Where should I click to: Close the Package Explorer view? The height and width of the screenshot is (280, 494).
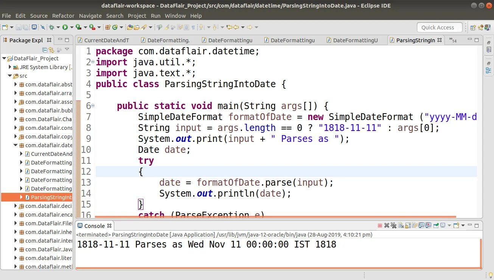tap(49, 40)
